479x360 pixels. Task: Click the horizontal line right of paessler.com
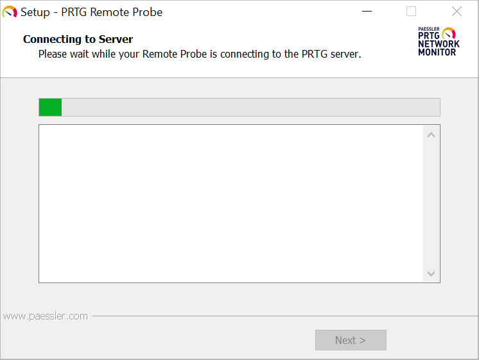pos(283,316)
